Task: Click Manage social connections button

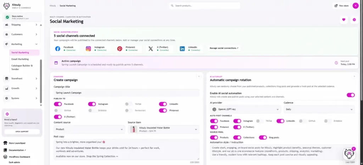Action: point(224,48)
